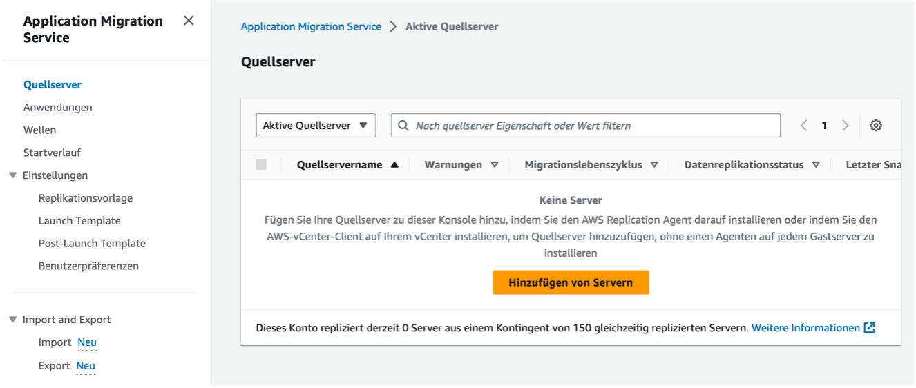Open Benutzerpräferenzen settings
The image size is (916, 388).
(88, 266)
